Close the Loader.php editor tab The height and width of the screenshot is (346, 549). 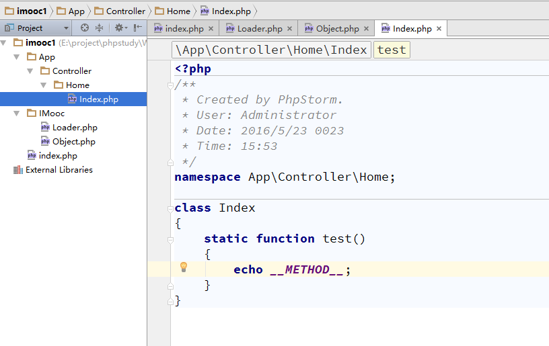pyautogui.click(x=289, y=29)
